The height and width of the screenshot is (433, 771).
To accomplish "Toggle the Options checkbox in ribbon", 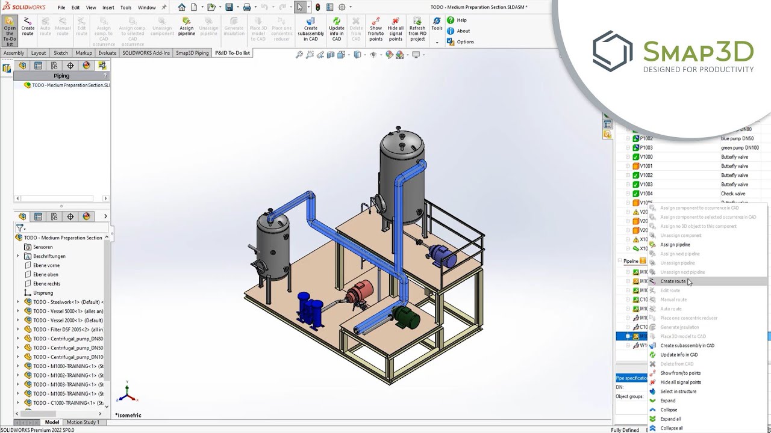I will tap(450, 41).
